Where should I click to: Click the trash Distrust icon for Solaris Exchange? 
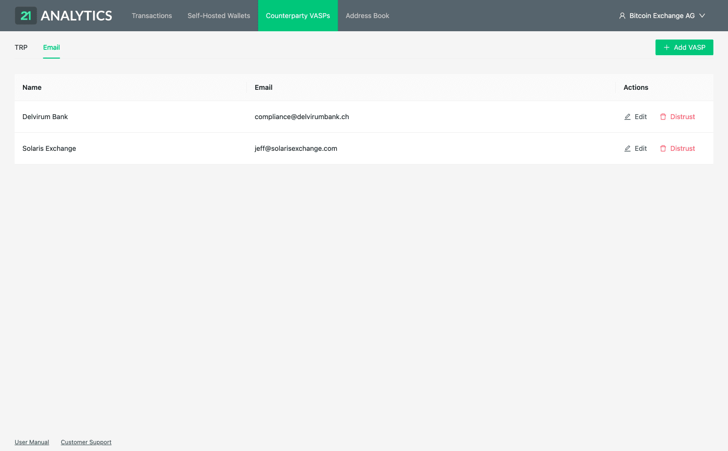click(x=663, y=148)
